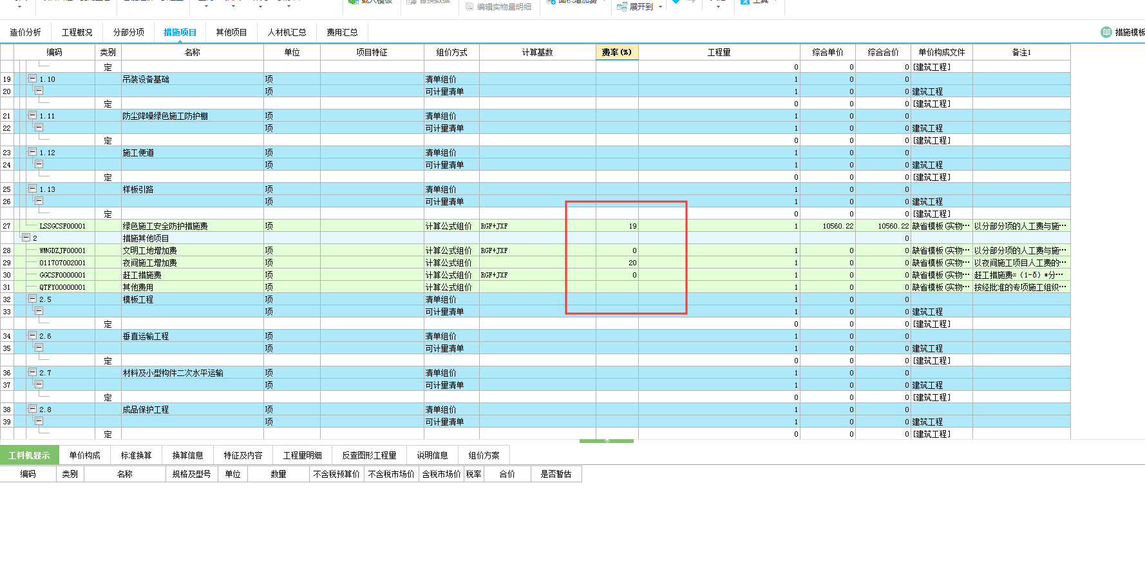Click the 备注1 column header

1021,52
